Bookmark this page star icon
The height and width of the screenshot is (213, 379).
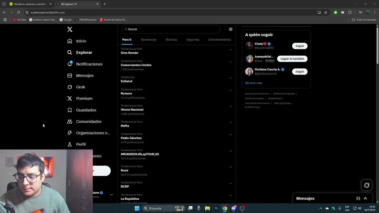pos(326,12)
